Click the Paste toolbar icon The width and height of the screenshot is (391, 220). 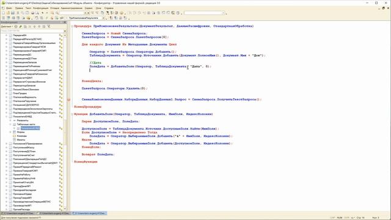click(x=27, y=13)
